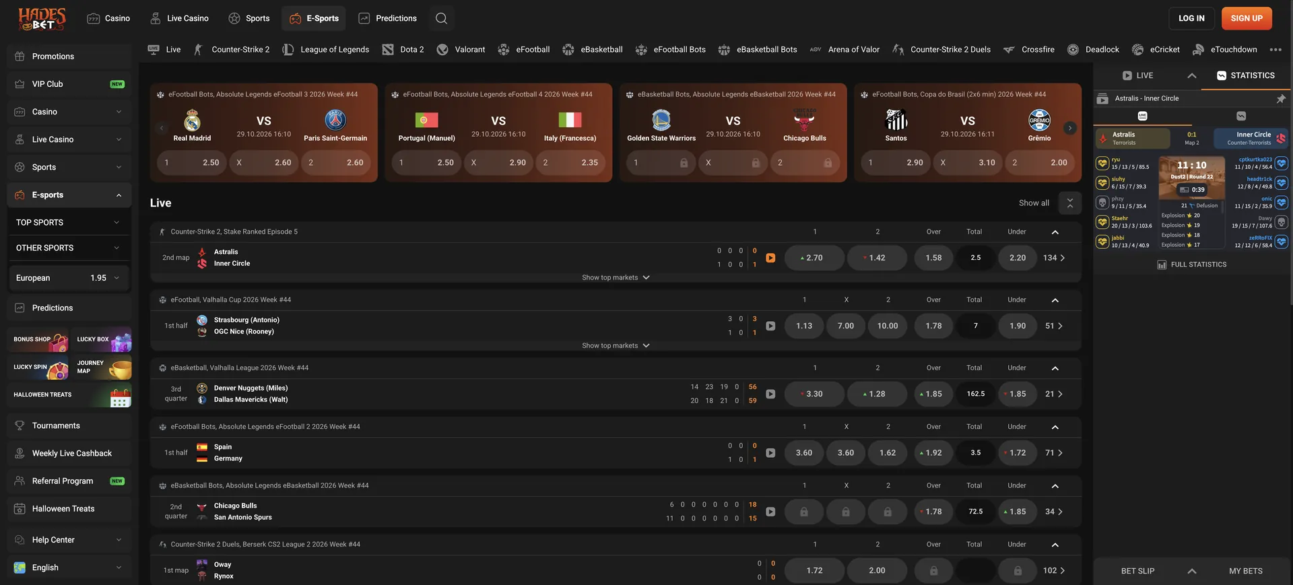Open 134 more markets for Astralis match
Screen dimensions: 1293x585
1054,258
